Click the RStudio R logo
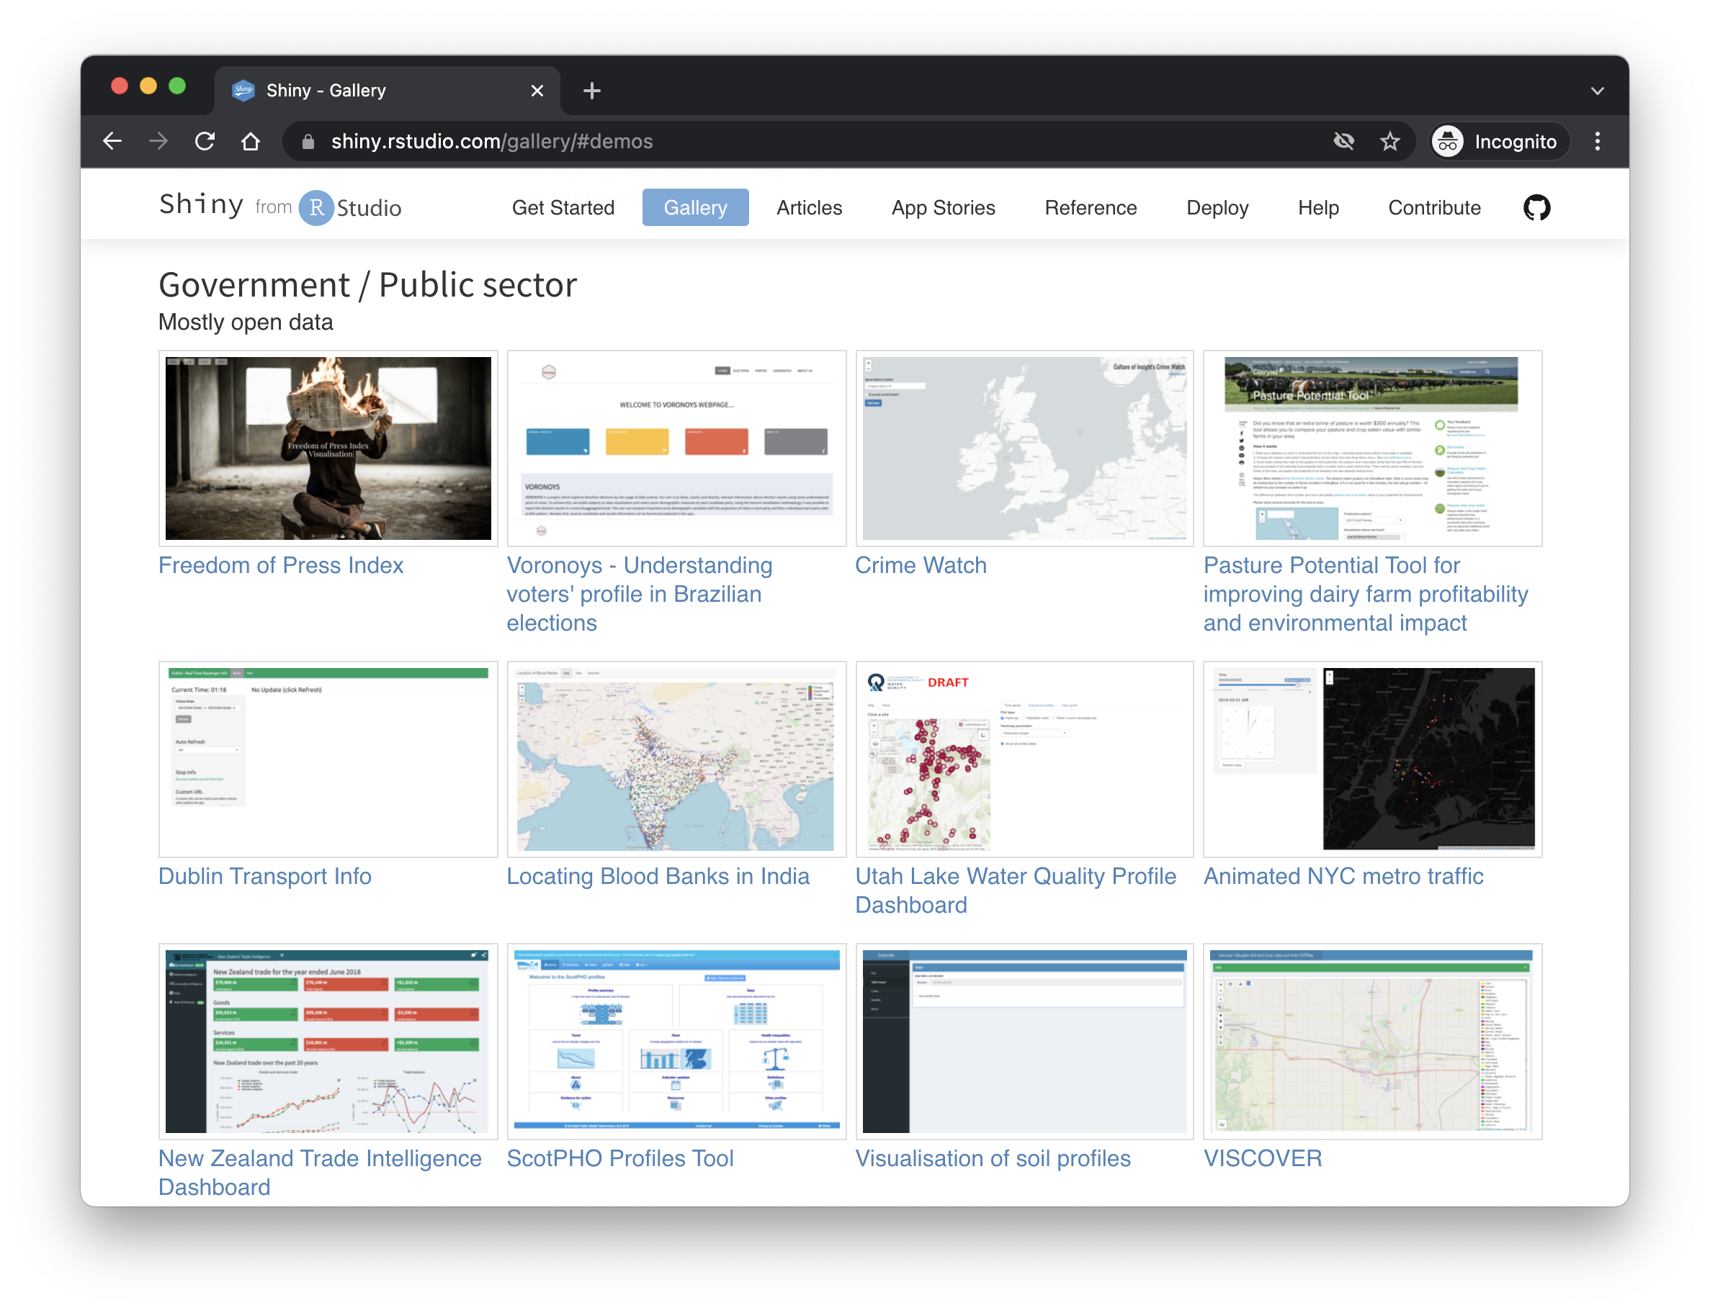Image resolution: width=1710 pixels, height=1313 pixels. [x=317, y=208]
